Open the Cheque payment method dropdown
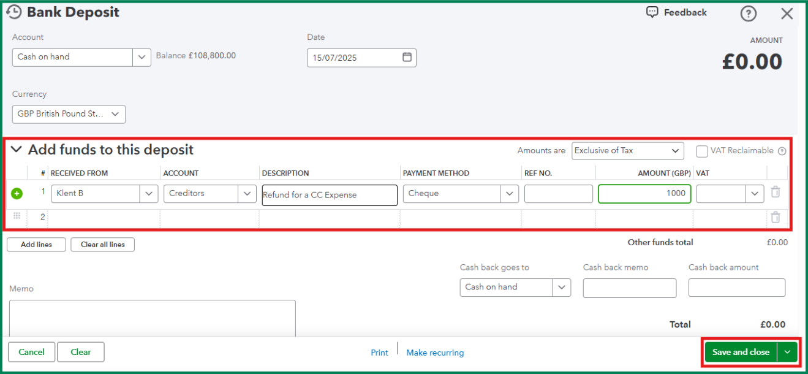Viewport: 808px width, 374px height. click(x=510, y=194)
